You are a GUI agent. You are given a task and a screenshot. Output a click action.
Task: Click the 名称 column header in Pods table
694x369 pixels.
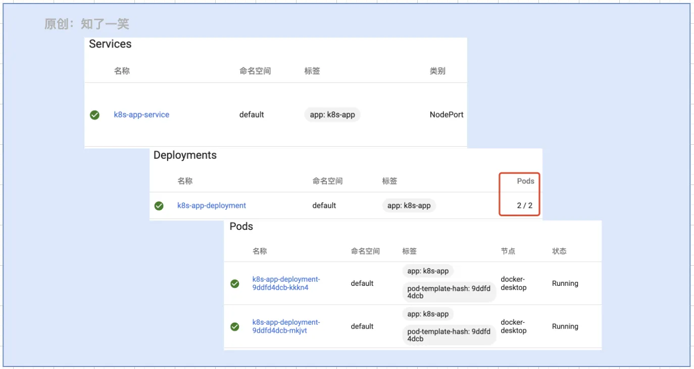click(x=260, y=251)
